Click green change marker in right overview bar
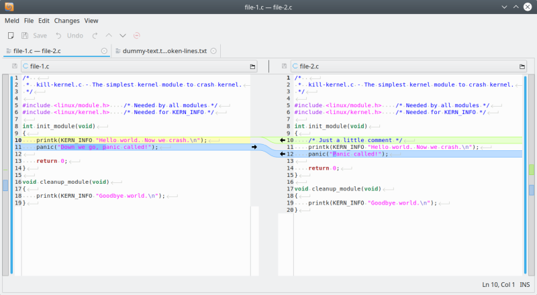The image size is (537, 295). pyautogui.click(x=532, y=170)
